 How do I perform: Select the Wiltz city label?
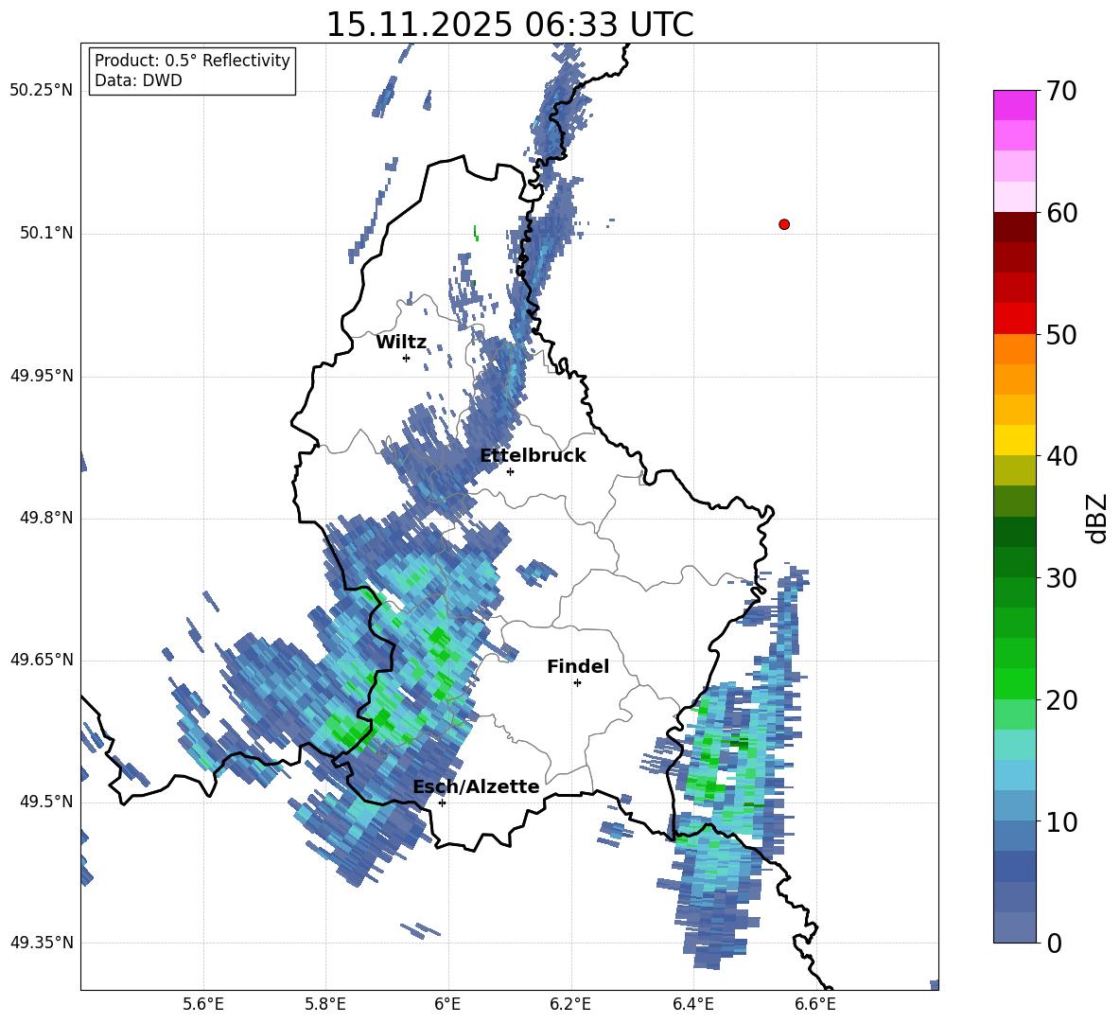click(401, 343)
